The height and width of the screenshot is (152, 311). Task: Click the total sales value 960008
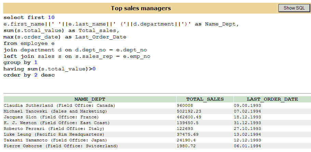[x=185, y=106]
